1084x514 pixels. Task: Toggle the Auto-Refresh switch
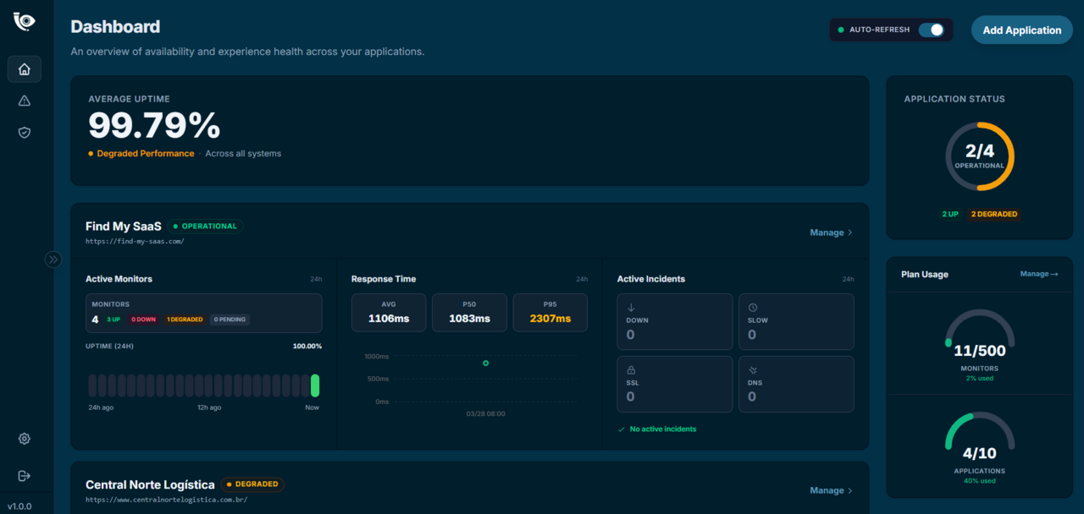coord(932,30)
